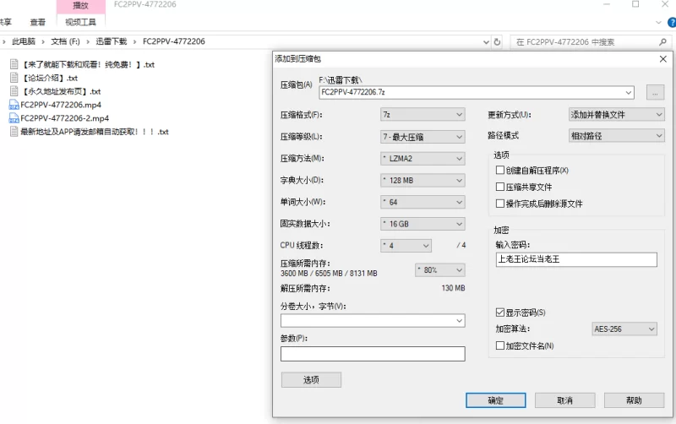Click the 【论坛介绍】.txt file icon
The height and width of the screenshot is (424, 676).
pyautogui.click(x=14, y=78)
